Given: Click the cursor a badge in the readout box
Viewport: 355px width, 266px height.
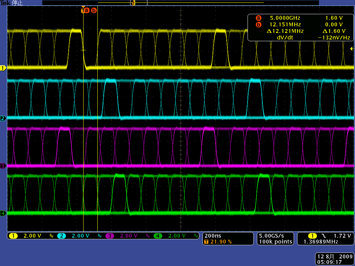Looking at the screenshot, I should pyautogui.click(x=258, y=18).
